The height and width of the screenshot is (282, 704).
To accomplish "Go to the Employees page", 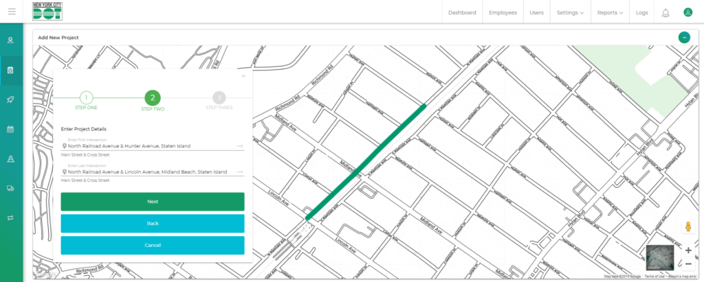I will click(503, 12).
